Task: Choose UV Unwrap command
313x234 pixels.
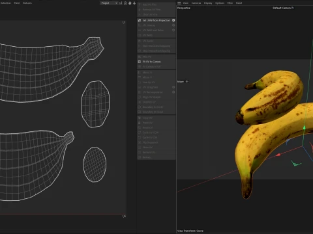Action: pyautogui.click(x=156, y=25)
